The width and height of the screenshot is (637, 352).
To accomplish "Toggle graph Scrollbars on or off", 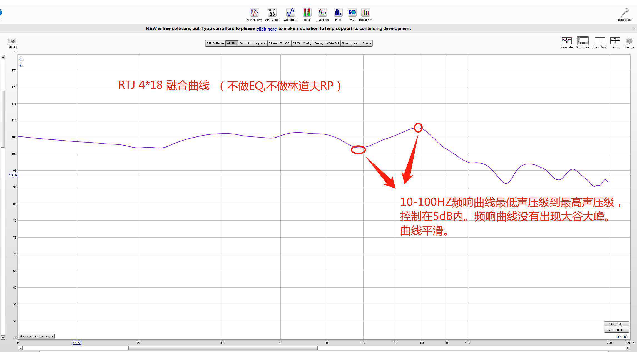I will 583,41.
